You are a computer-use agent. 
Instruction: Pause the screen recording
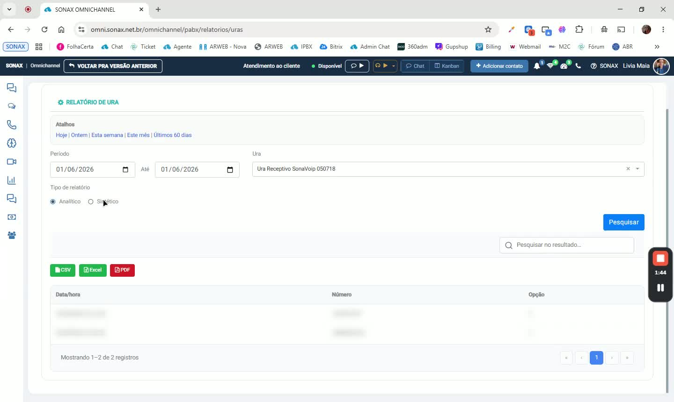pos(660,288)
